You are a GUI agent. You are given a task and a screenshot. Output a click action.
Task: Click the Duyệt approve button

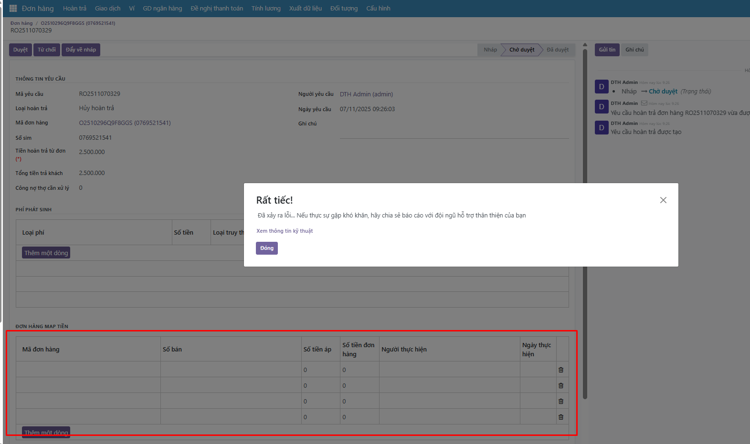coord(21,50)
